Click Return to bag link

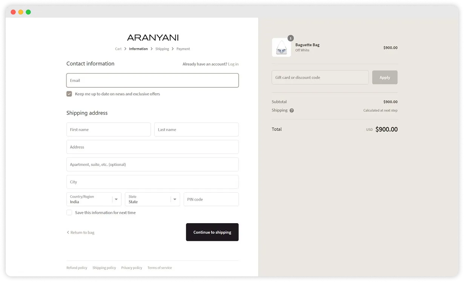tap(80, 233)
